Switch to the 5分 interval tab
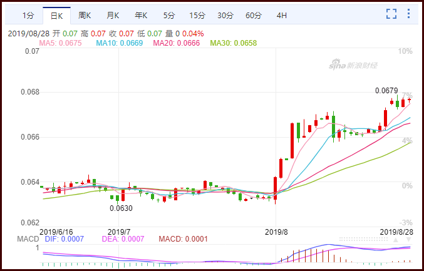Viewport: 424px width, 271px height. pyautogui.click(x=169, y=16)
